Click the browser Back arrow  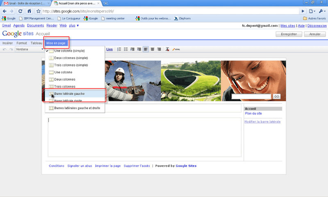[x=5, y=11]
